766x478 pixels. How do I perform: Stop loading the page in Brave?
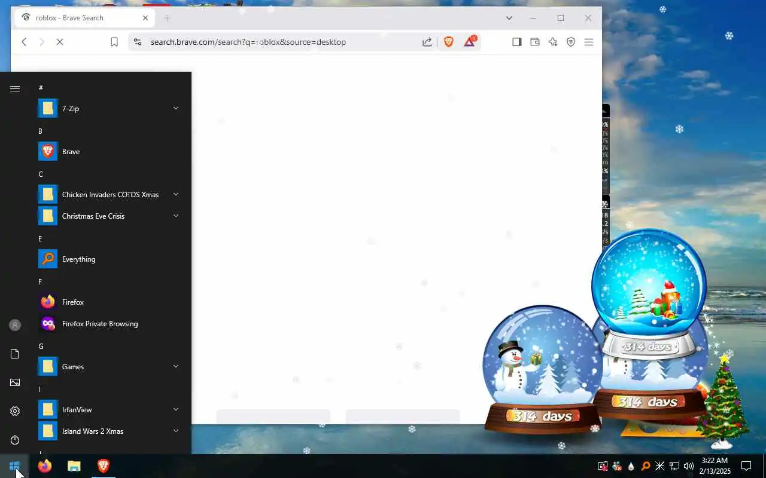coord(60,42)
